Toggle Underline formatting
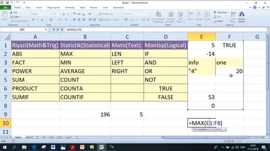270x151 pixels. (42, 20)
